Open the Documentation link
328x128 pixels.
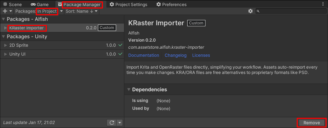click(x=144, y=55)
